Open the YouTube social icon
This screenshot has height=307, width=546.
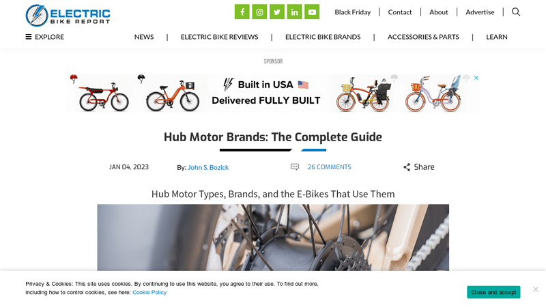click(x=312, y=12)
